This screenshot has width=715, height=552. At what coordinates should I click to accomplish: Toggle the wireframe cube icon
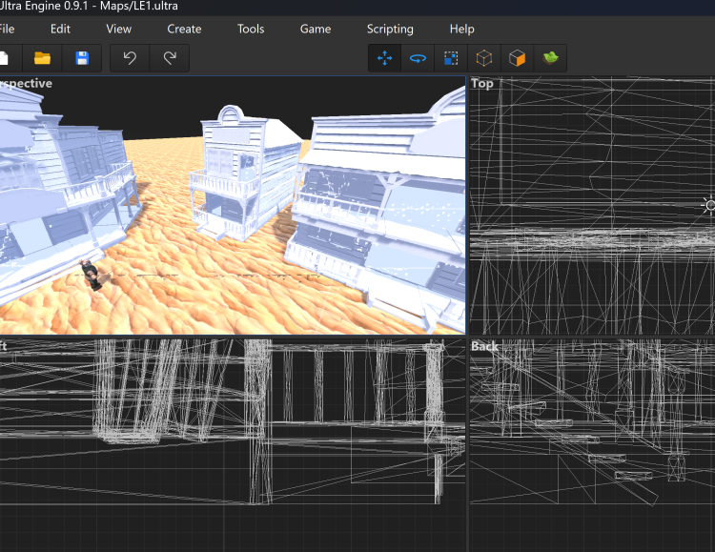coord(484,58)
